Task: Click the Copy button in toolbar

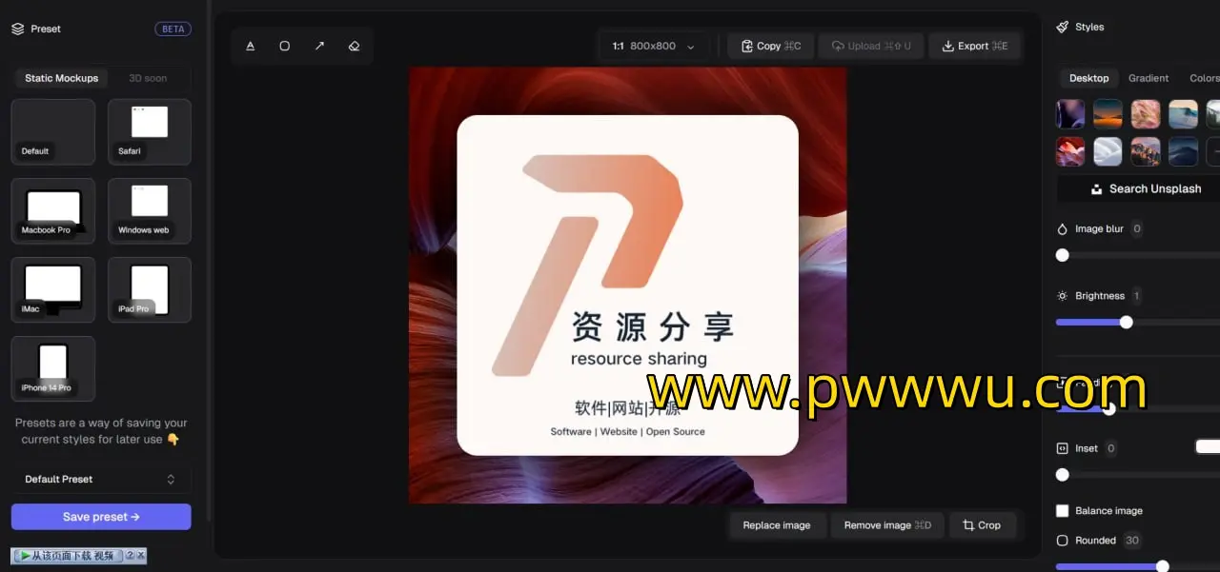Action: [771, 46]
